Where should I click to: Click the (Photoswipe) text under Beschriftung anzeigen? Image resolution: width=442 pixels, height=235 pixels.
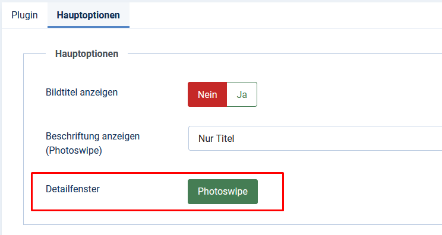tap(74, 151)
